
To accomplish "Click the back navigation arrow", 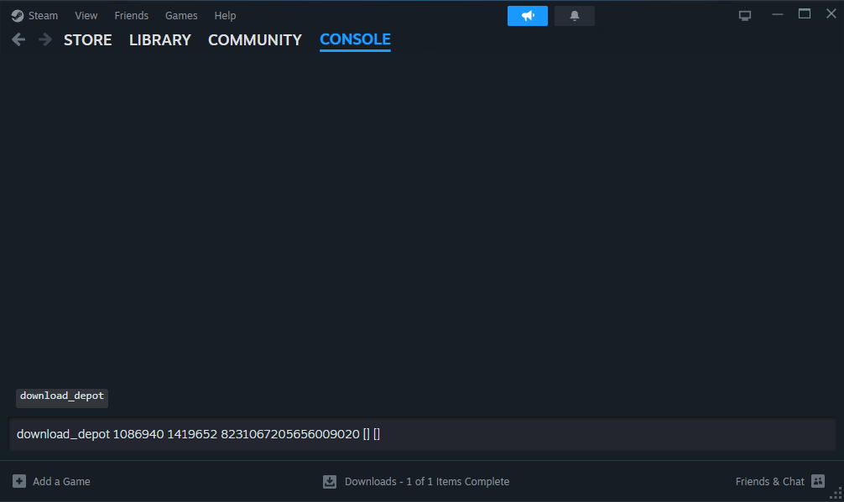I will tap(18, 39).
